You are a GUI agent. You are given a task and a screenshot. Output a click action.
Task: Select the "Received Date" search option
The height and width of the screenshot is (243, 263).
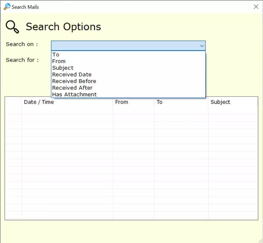click(x=72, y=75)
